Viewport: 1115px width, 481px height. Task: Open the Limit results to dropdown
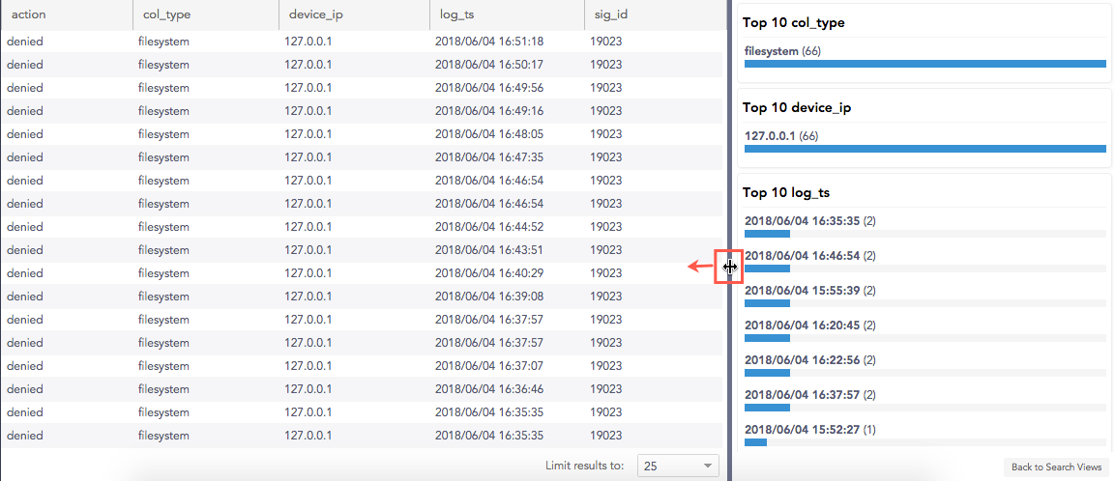(x=677, y=466)
